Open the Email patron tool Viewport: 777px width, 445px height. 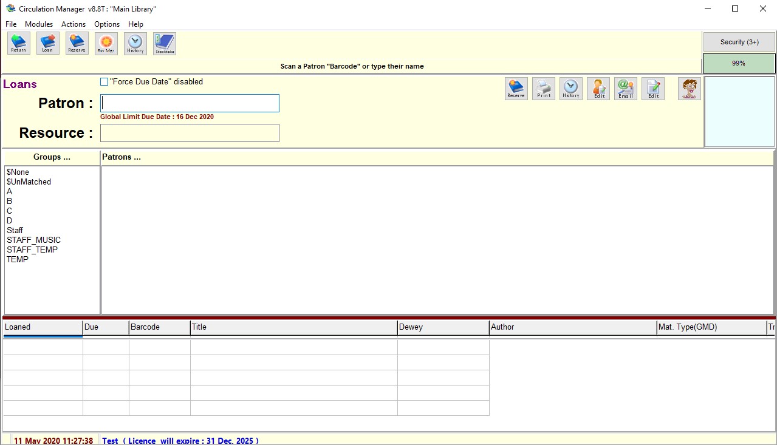tap(625, 88)
